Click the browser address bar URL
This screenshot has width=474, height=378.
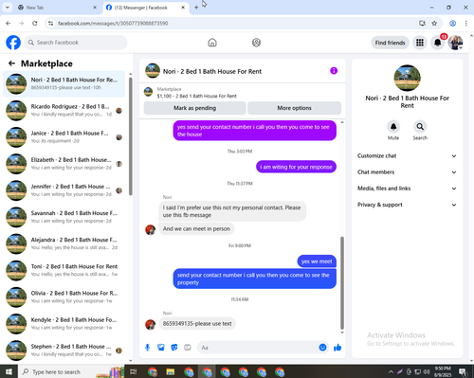pos(113,23)
